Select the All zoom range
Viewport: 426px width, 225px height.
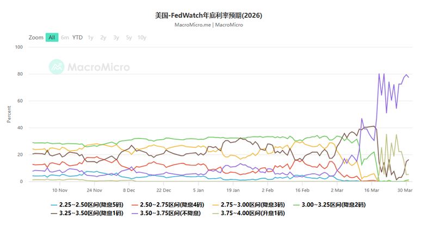[52, 37]
